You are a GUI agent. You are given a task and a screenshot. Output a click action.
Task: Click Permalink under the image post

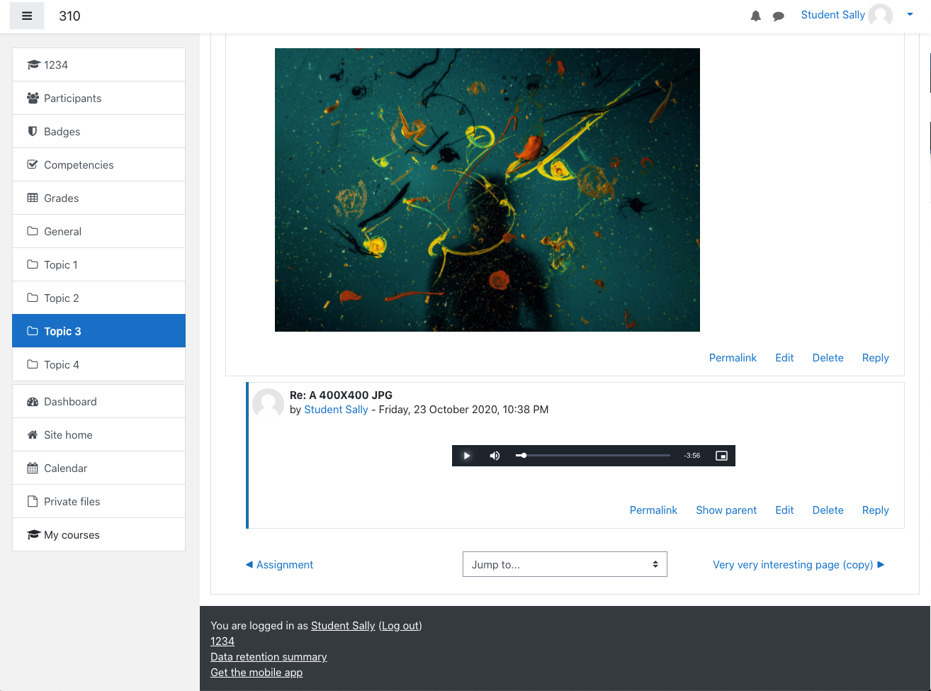click(x=733, y=358)
